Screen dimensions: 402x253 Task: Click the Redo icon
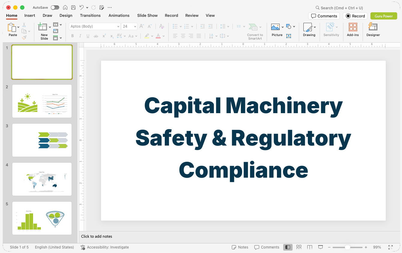click(93, 8)
